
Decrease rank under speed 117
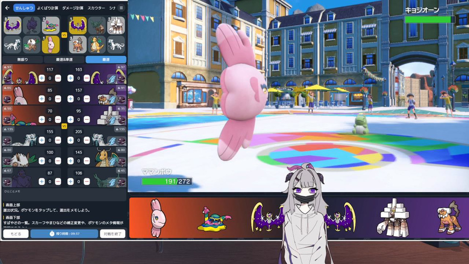pos(58,78)
